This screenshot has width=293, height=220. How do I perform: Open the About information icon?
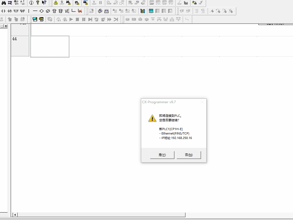[31, 3]
